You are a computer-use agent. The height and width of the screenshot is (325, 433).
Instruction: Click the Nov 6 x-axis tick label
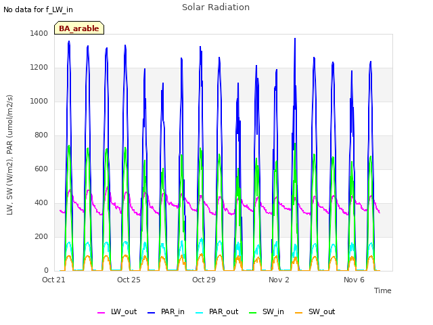[354, 280]
